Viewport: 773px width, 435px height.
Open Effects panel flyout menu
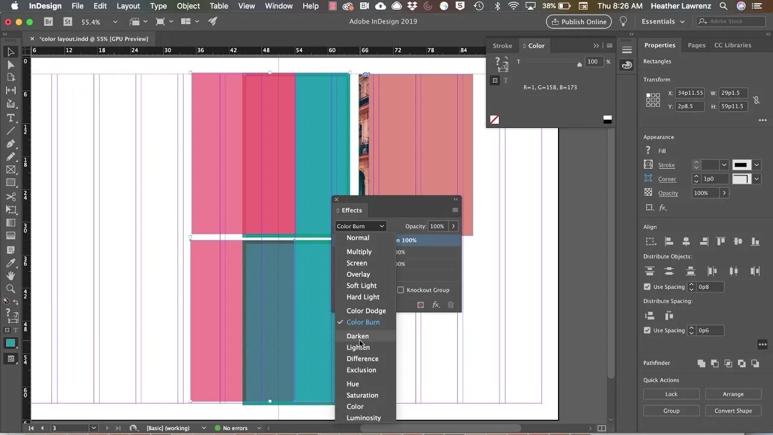(x=455, y=210)
